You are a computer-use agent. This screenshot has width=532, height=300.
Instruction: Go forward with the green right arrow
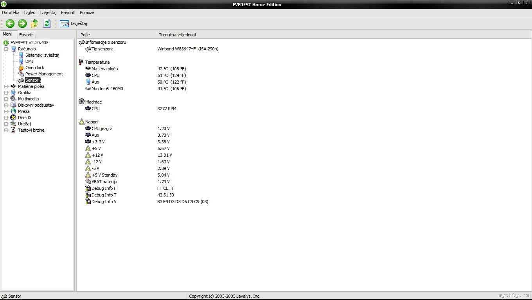[22, 23]
